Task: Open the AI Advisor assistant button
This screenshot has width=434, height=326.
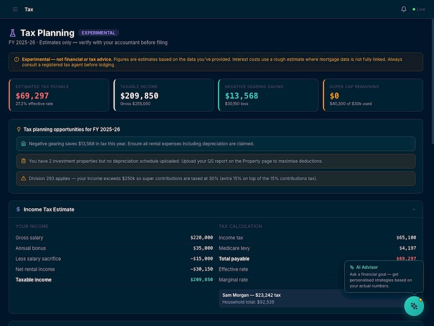Action: (x=414, y=306)
